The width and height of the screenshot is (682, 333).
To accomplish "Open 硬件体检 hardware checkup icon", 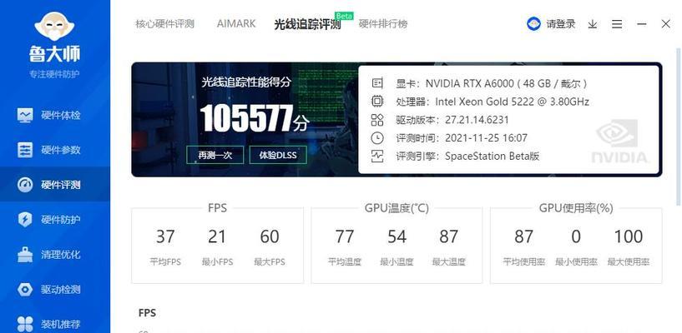I will coord(25,116).
